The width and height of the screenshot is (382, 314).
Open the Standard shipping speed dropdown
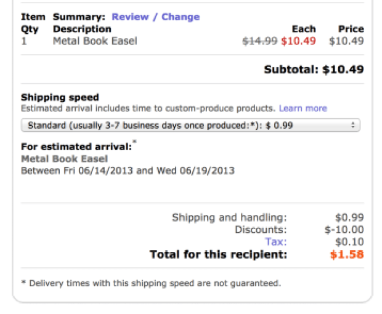pos(190,126)
